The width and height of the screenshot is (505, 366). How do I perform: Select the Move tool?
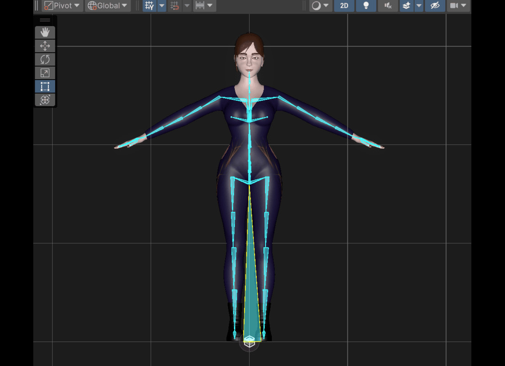[x=44, y=46]
